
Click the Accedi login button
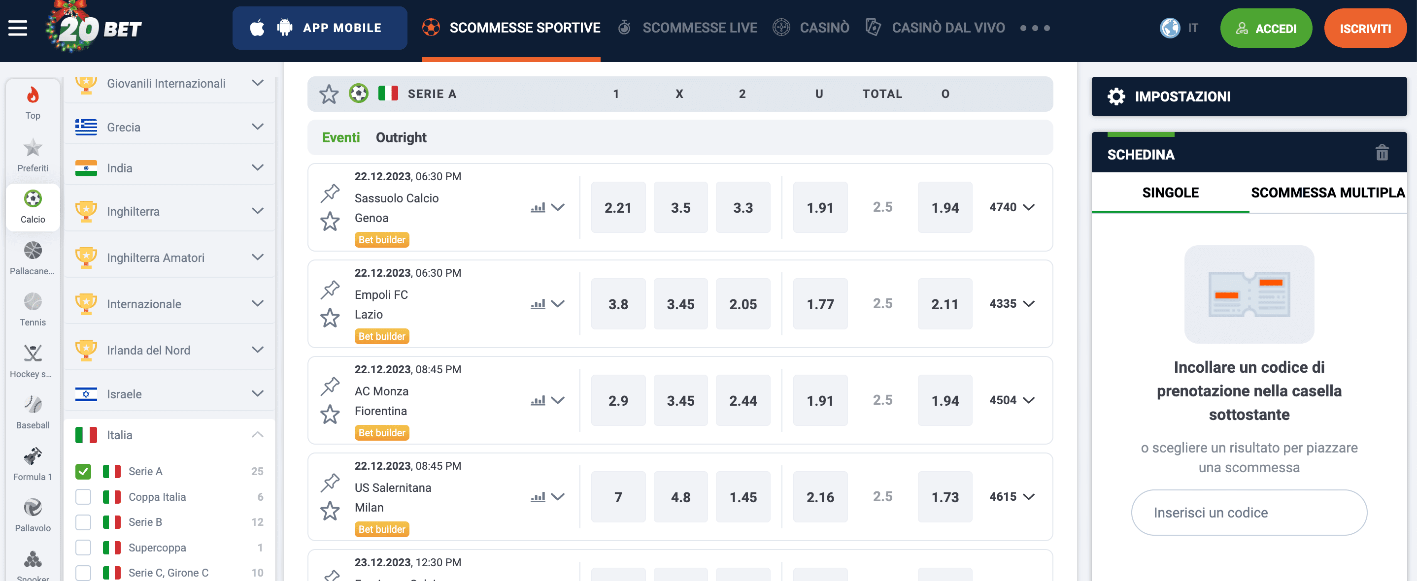pos(1266,28)
